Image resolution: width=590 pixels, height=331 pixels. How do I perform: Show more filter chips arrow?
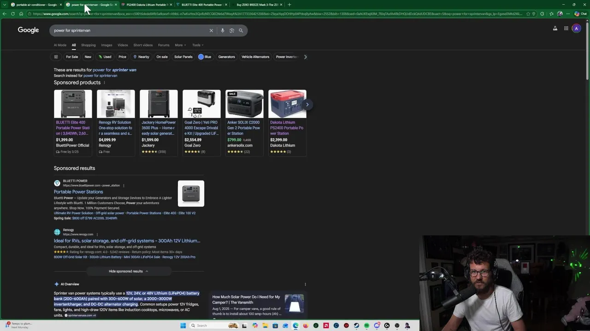coord(305,57)
